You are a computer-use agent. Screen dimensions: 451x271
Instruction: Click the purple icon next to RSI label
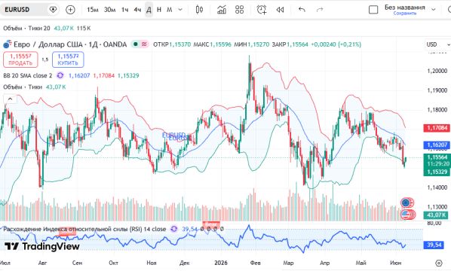174,229
